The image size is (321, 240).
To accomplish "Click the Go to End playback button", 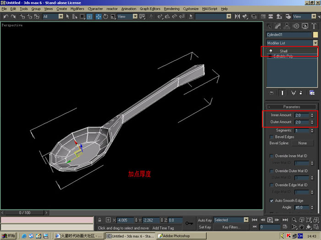I will pos(285,220).
